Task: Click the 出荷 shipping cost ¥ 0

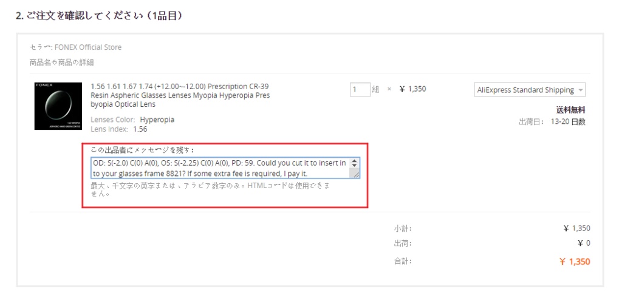Action: [584, 243]
